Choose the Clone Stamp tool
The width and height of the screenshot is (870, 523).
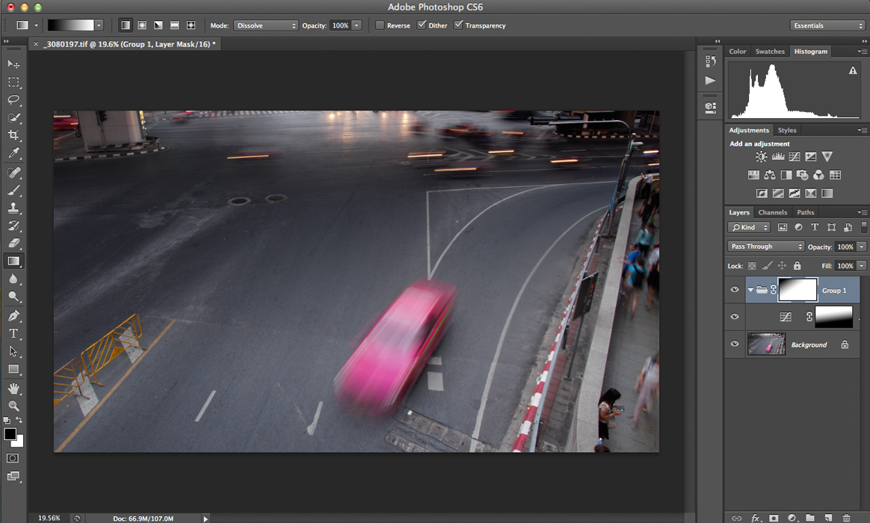pyautogui.click(x=13, y=208)
